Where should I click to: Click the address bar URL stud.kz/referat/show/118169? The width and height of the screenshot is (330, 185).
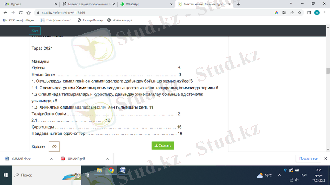click(64, 13)
